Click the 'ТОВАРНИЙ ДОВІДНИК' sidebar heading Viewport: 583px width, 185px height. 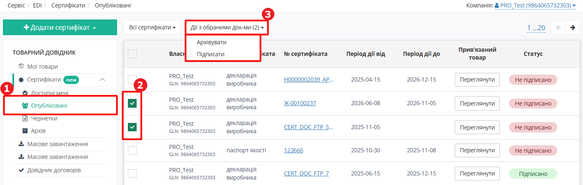click(x=44, y=53)
